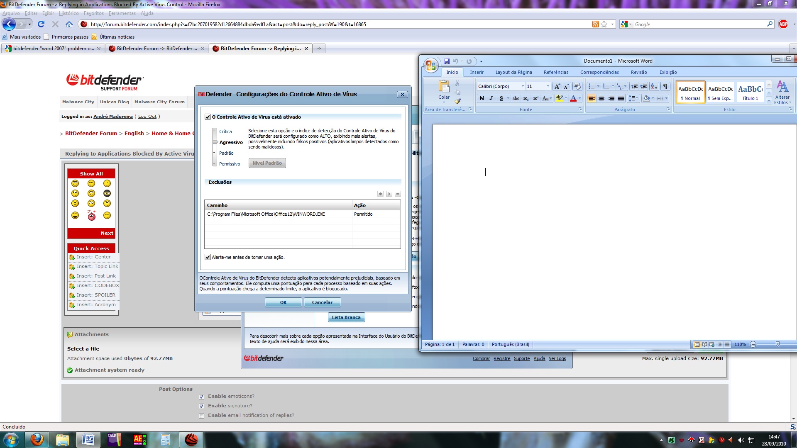
Task: Switch to the Inserir ribbon tab
Action: [x=477, y=72]
